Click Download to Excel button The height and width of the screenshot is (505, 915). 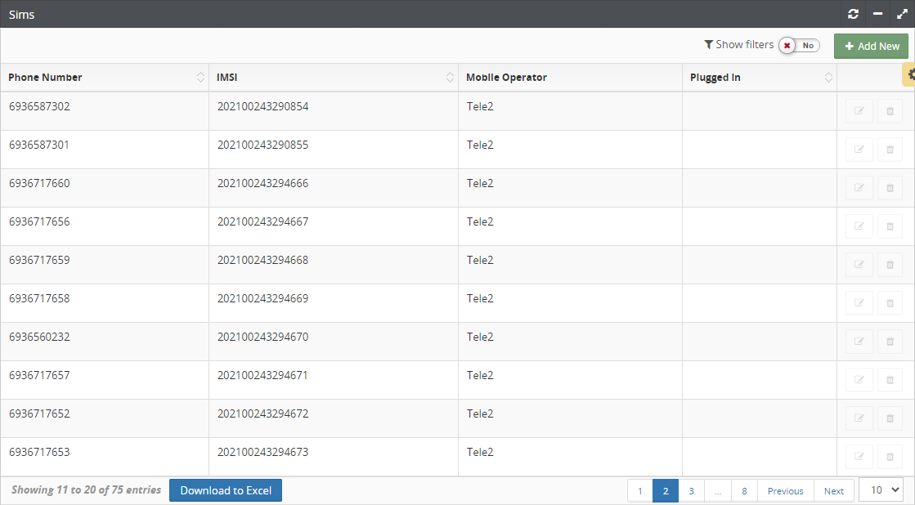[x=226, y=490]
